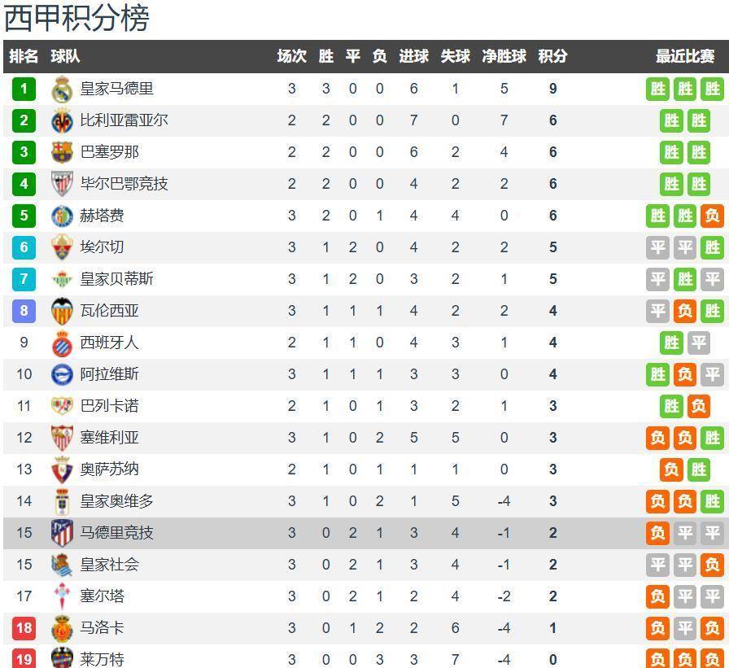Viewport: 729px width, 668px height.
Task: Click the Espanyol crest icon
Action: click(62, 343)
